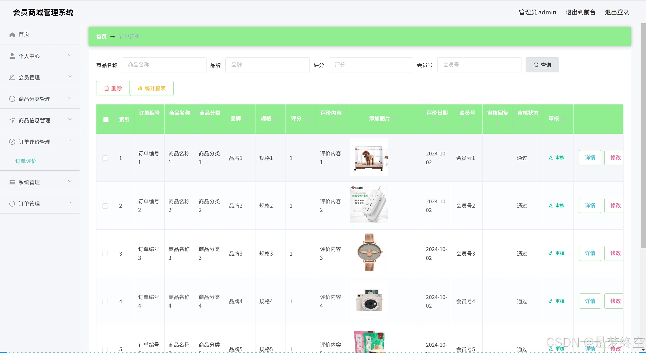Screen dimensions: 646x353
Task: Expand the 会员管理 menu chevron
Action: pos(70,76)
